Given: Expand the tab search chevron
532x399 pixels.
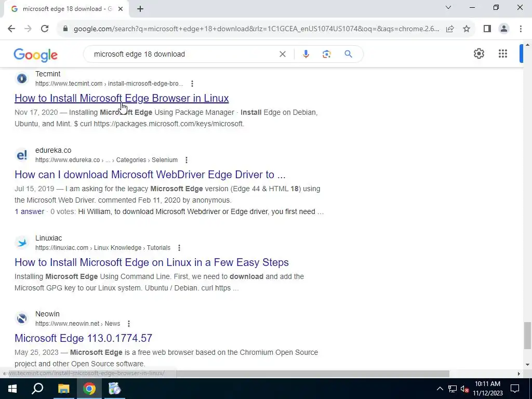Looking at the screenshot, I should (448, 7).
